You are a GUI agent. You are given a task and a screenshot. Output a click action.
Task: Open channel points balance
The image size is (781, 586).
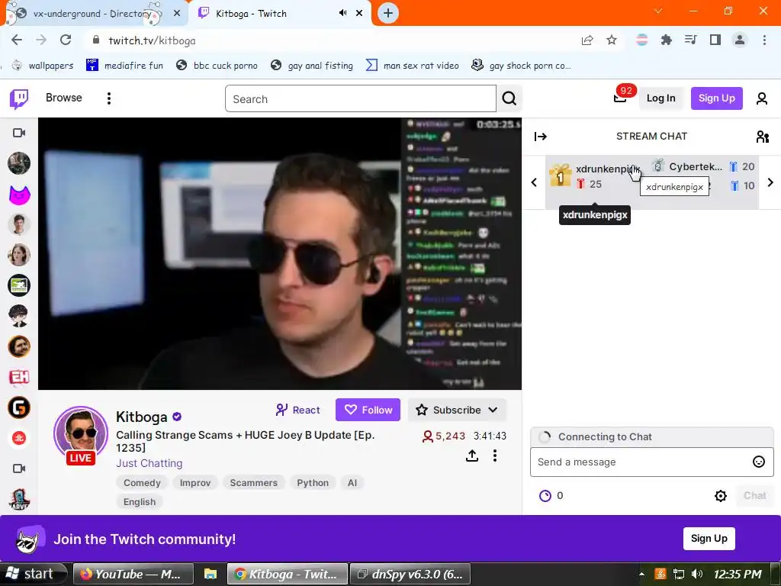[551, 496]
